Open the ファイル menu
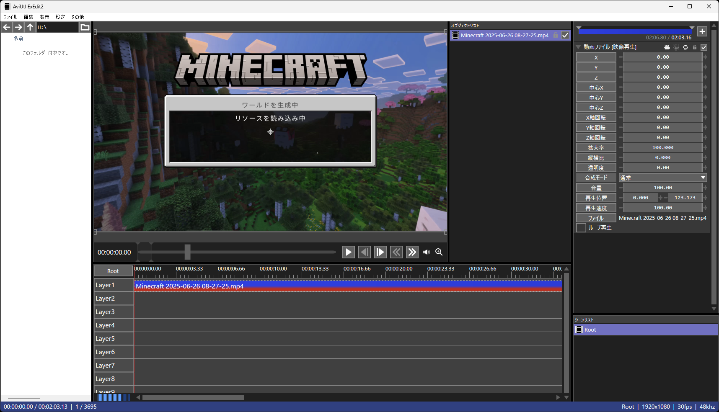 (10, 17)
